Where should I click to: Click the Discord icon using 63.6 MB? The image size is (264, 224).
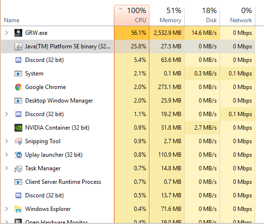point(18,60)
